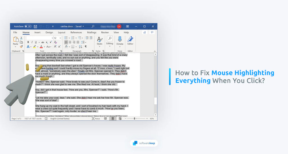
Task: Click the Save disk icon
Action: point(35,26)
